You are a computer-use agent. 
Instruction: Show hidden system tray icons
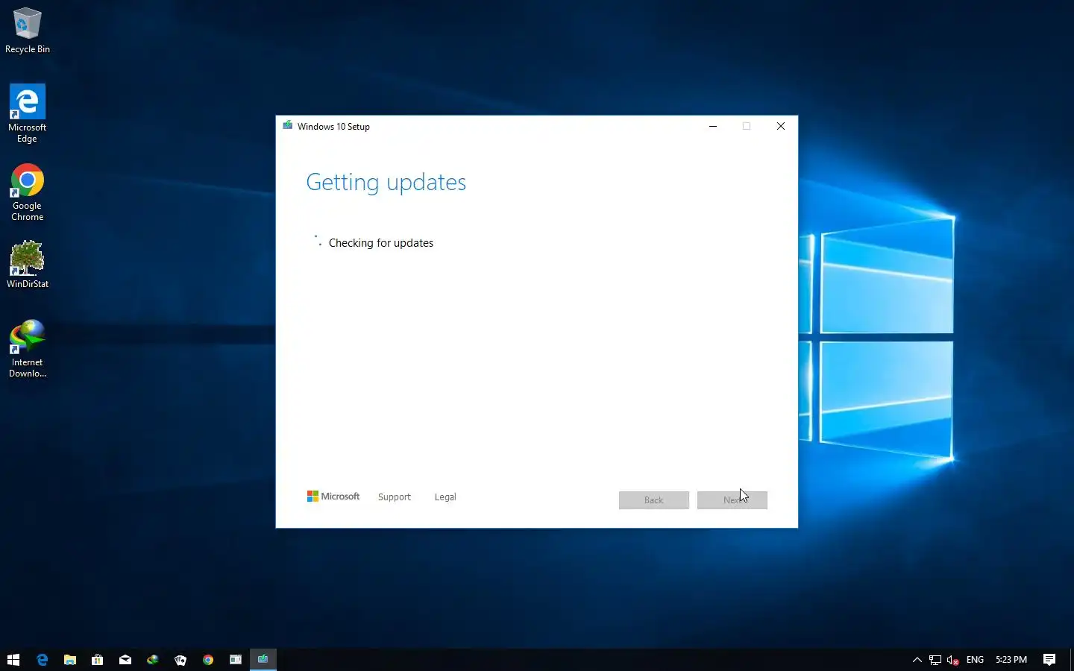click(x=917, y=660)
